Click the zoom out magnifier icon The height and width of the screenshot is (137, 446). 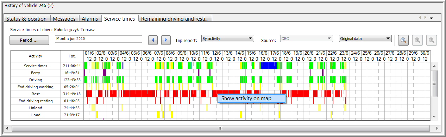click(x=417, y=40)
